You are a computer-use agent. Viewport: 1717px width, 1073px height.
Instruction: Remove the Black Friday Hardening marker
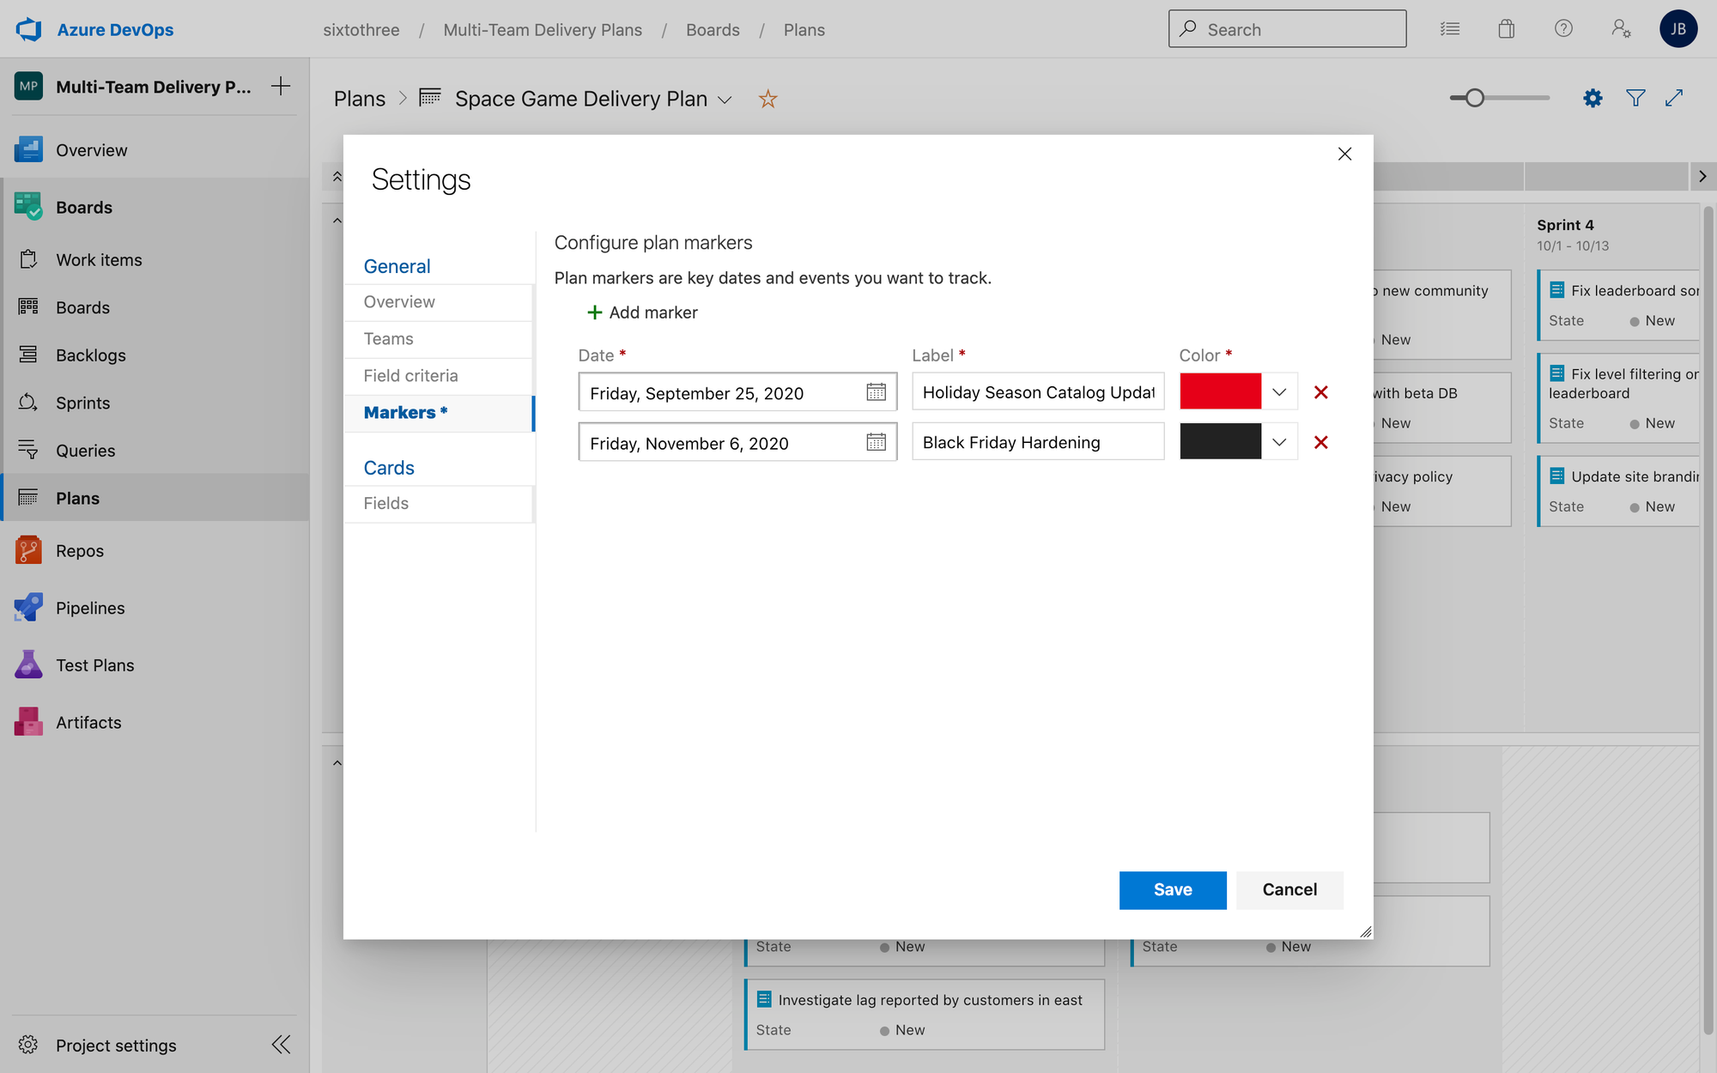[1320, 442]
